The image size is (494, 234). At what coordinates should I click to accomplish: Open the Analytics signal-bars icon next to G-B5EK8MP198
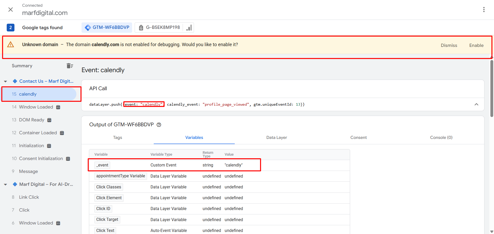(x=189, y=27)
